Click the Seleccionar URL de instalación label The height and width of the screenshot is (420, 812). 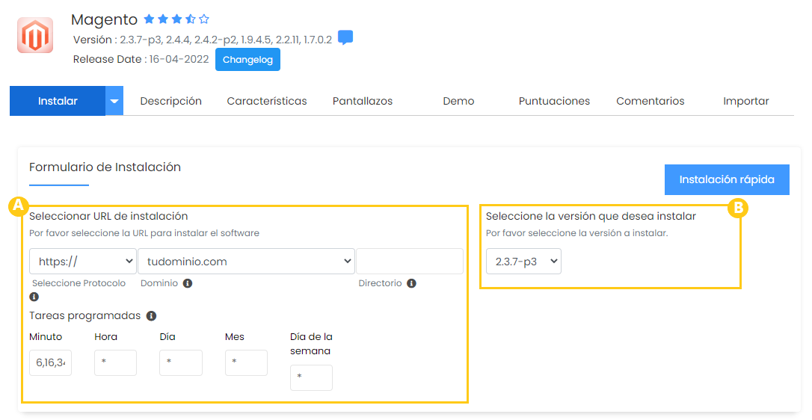pyautogui.click(x=108, y=216)
